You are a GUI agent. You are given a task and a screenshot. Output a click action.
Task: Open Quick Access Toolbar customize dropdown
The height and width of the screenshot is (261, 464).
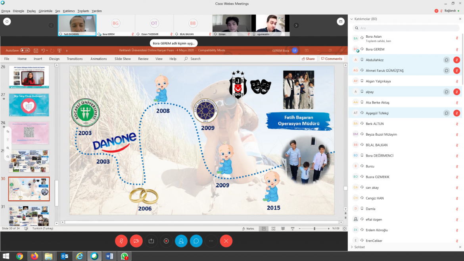(67, 51)
